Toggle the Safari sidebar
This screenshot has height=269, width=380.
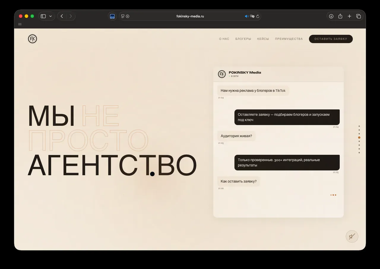pyautogui.click(x=43, y=16)
